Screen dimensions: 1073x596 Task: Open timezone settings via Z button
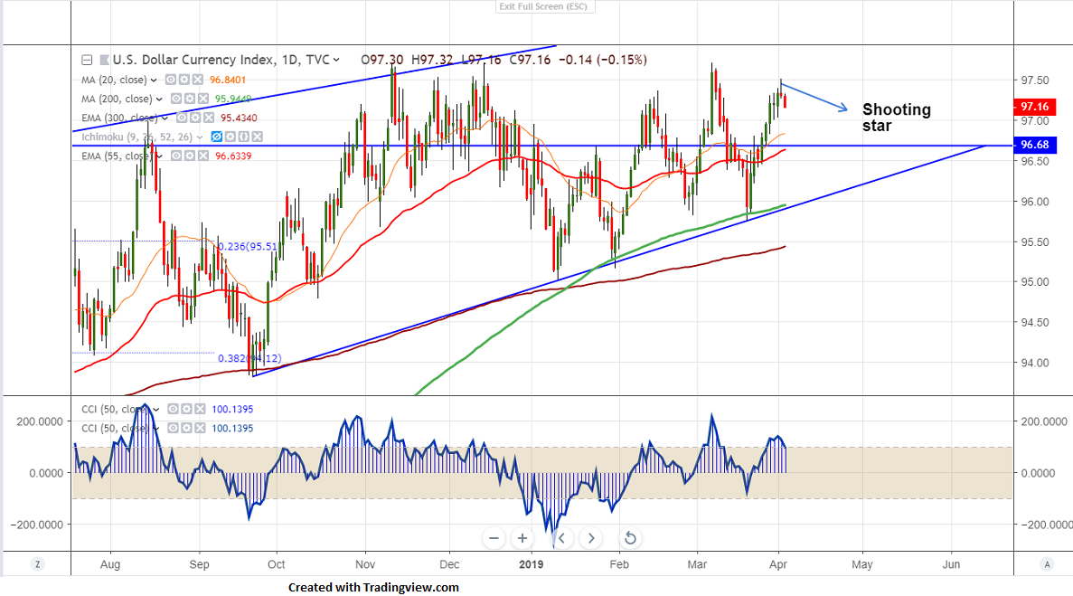click(x=38, y=564)
